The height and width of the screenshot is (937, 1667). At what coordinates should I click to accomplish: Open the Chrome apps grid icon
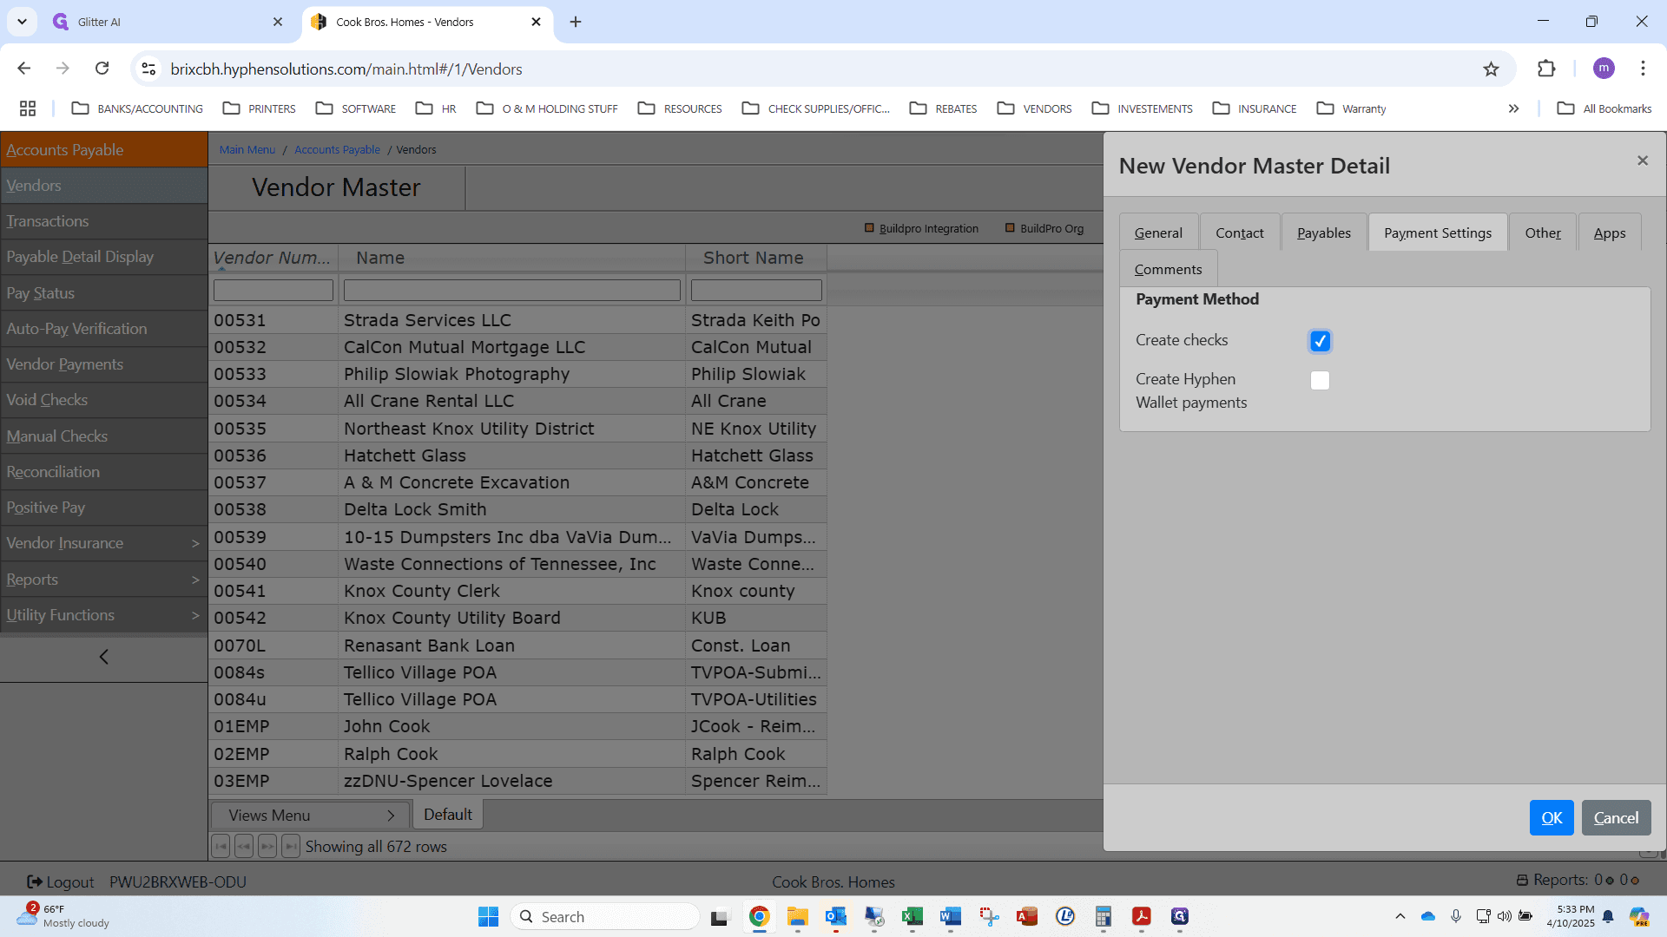point(28,108)
